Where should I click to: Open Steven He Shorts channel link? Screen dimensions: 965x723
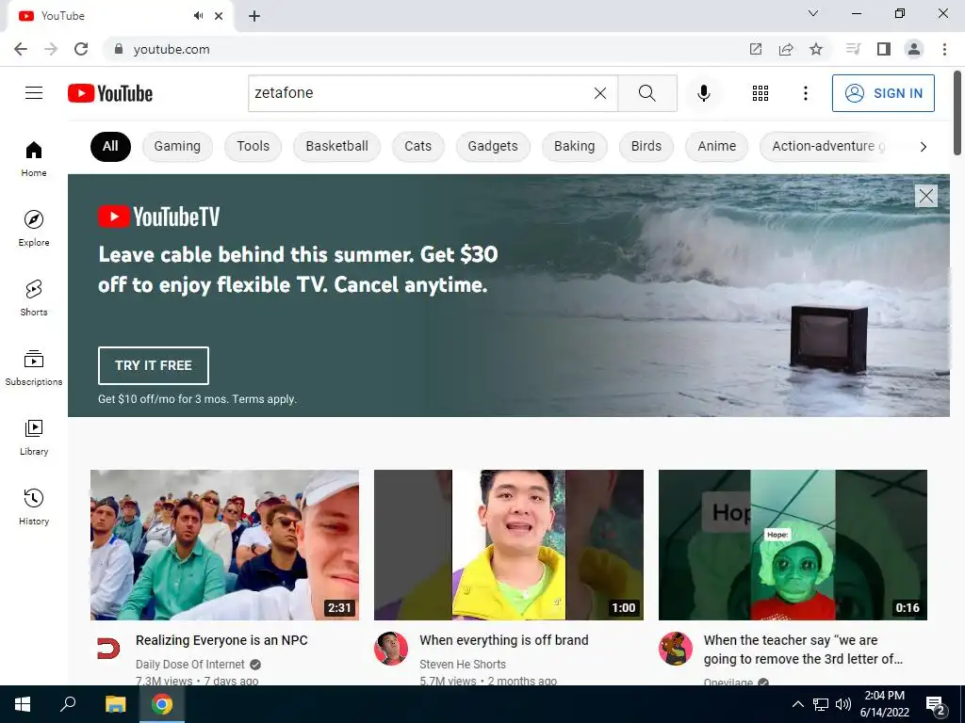click(x=462, y=664)
